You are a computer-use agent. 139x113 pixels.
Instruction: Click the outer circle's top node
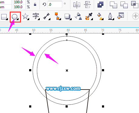coord(67,36)
